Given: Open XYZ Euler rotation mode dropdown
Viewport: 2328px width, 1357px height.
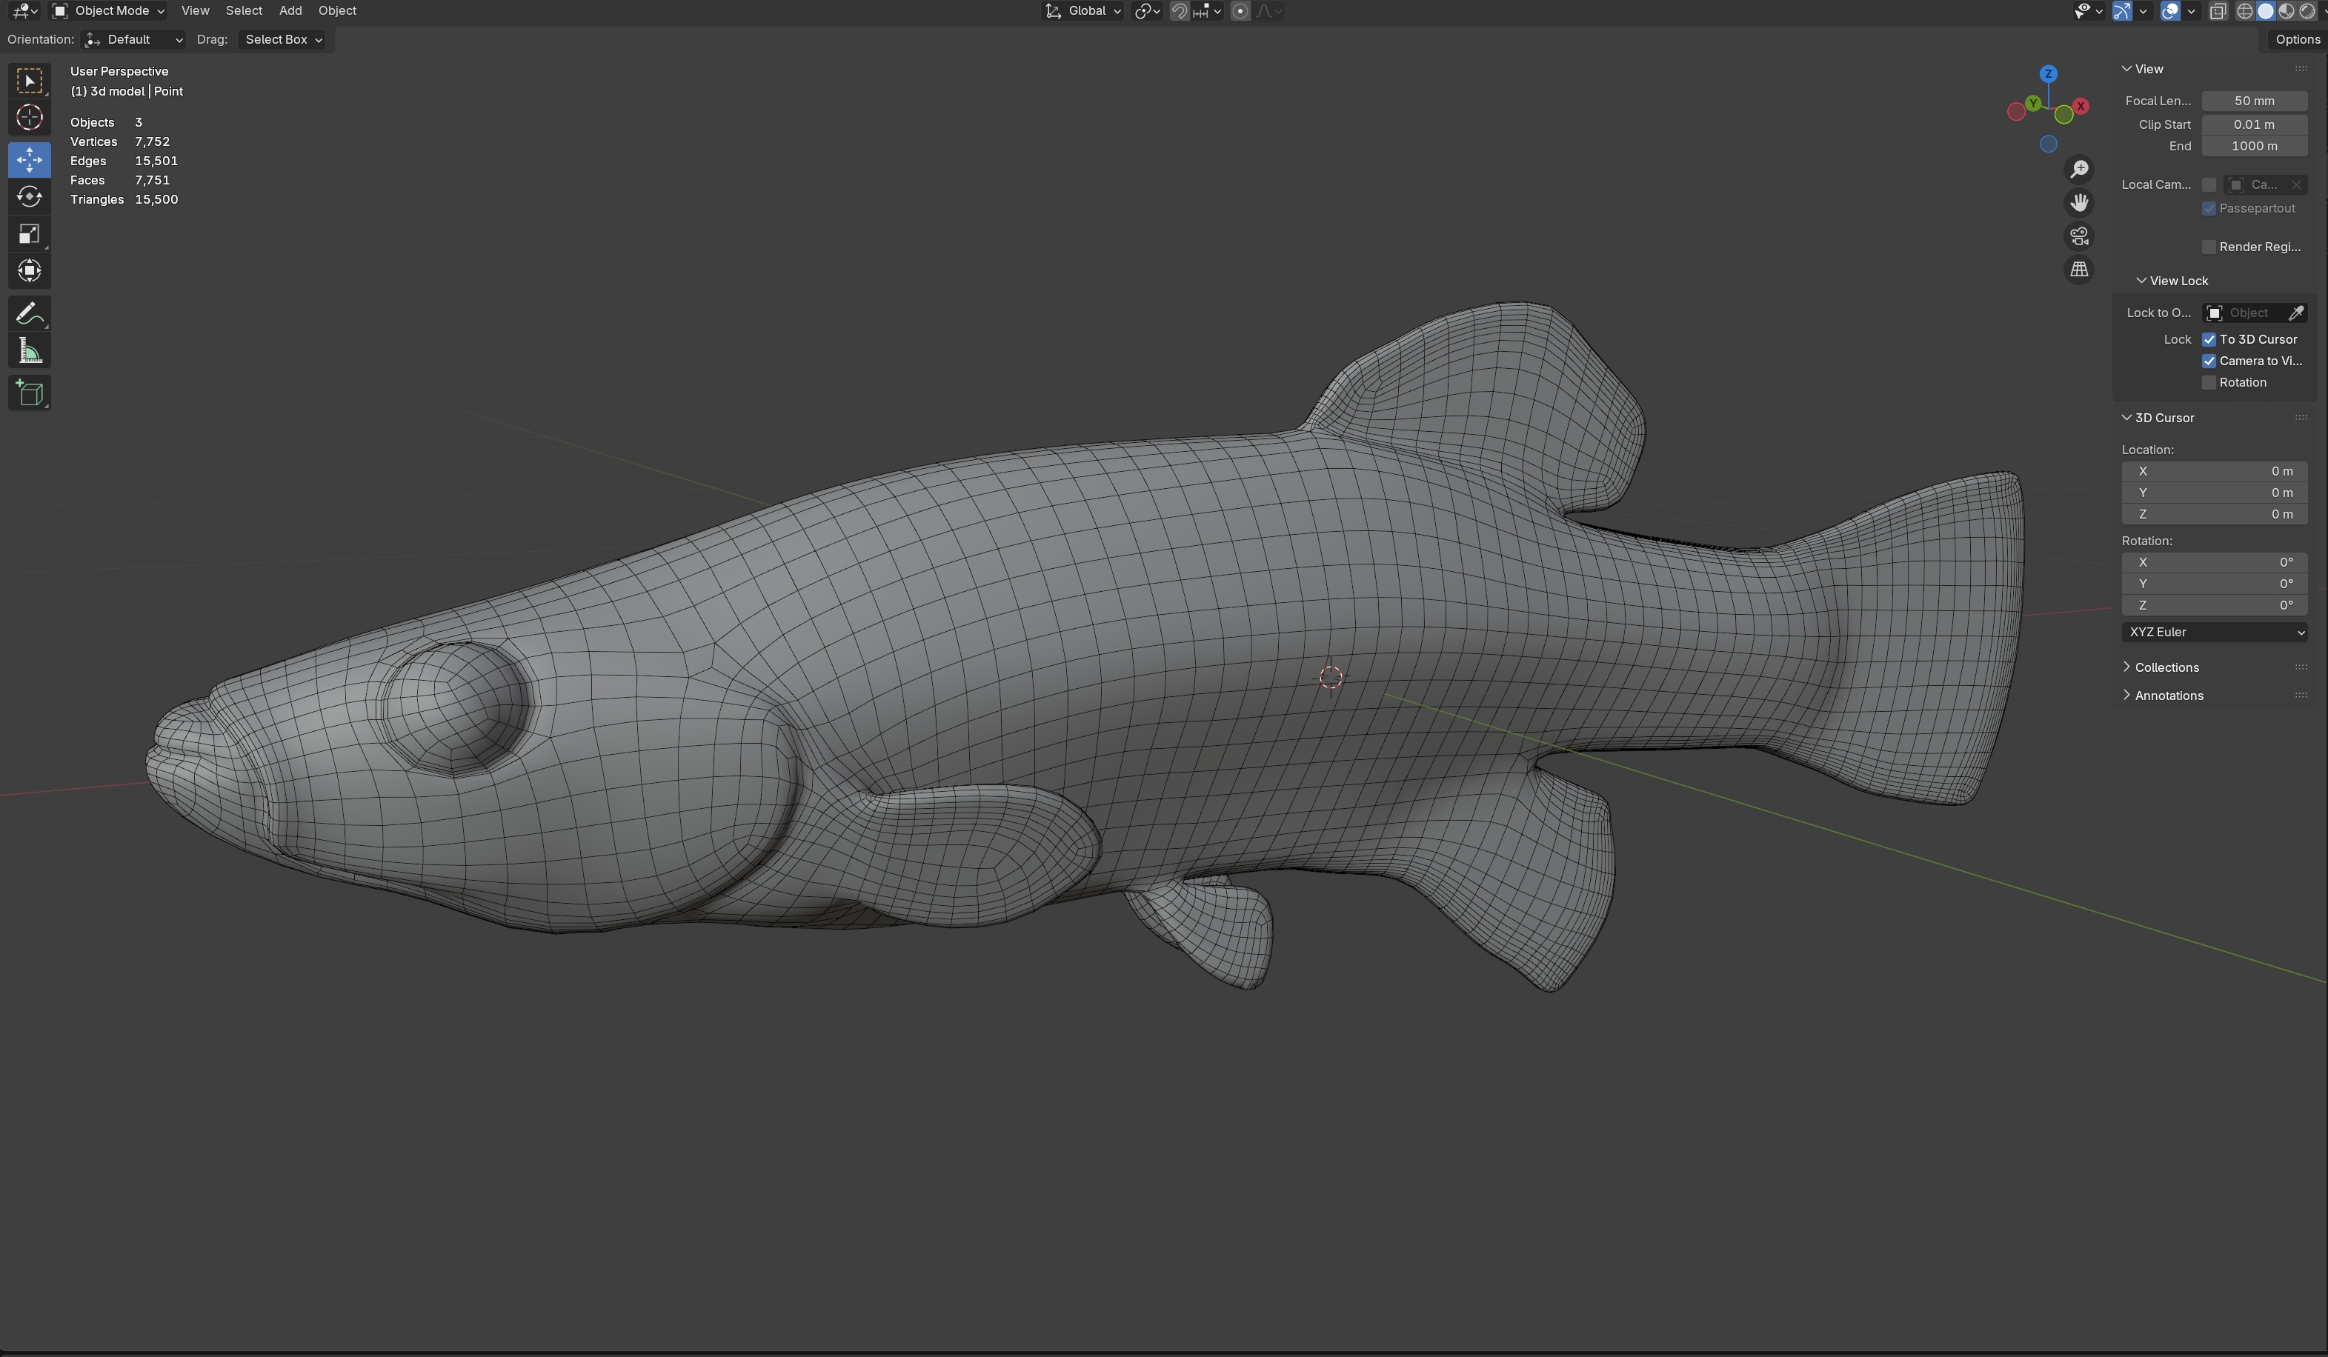Looking at the screenshot, I should point(2215,632).
